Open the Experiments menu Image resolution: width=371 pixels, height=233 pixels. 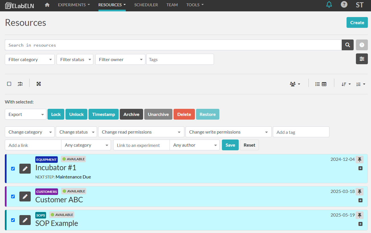coord(74,5)
